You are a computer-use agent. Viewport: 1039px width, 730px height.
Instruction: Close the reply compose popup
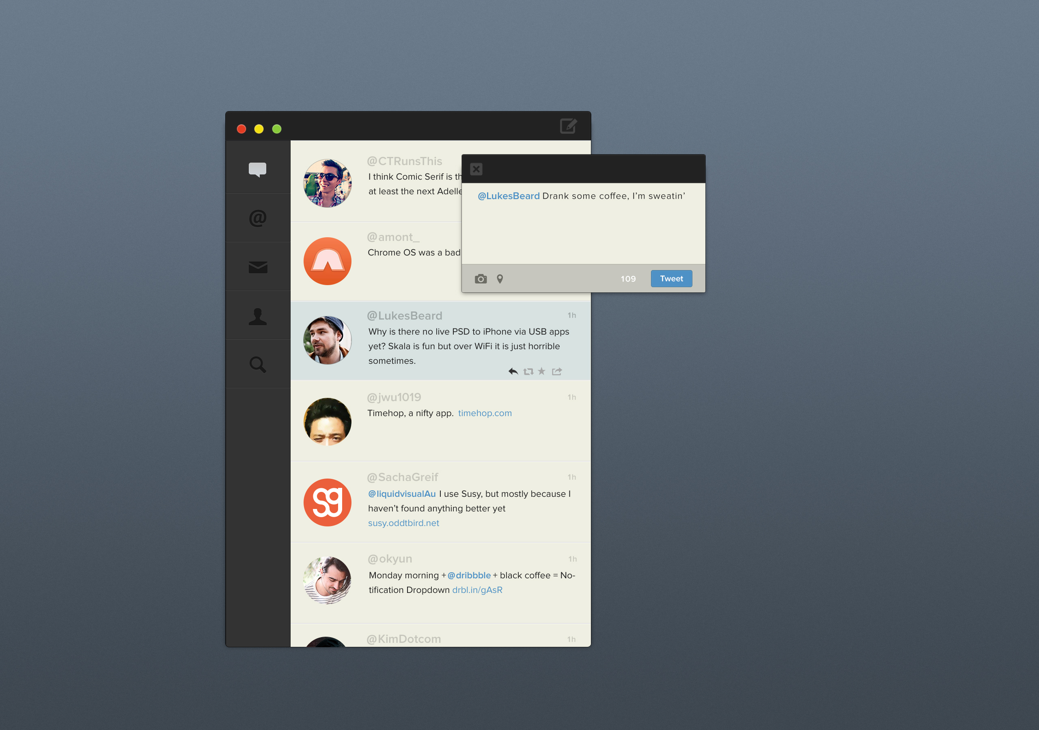click(x=476, y=169)
